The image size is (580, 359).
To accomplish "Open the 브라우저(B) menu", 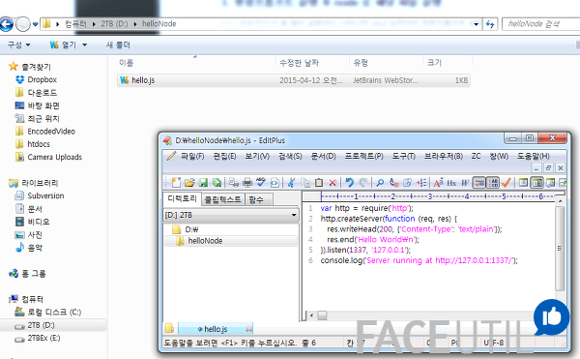I will [443, 156].
